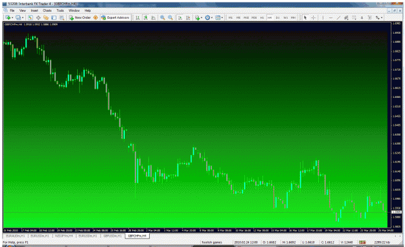
Task: Switch to the GBPUSDm,H1 chart tab
Action: tap(112, 236)
